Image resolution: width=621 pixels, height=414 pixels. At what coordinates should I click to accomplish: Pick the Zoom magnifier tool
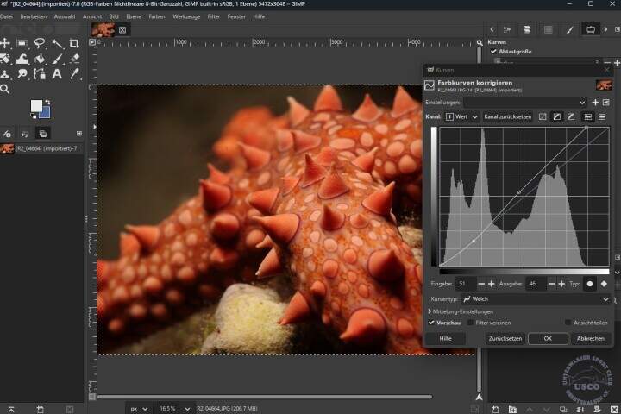coord(5,89)
